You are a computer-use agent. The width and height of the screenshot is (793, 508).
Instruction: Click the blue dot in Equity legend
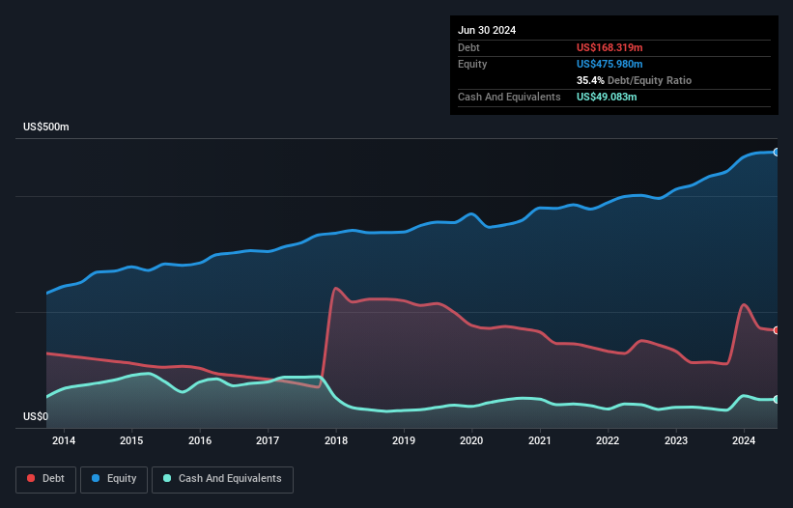[x=97, y=479]
